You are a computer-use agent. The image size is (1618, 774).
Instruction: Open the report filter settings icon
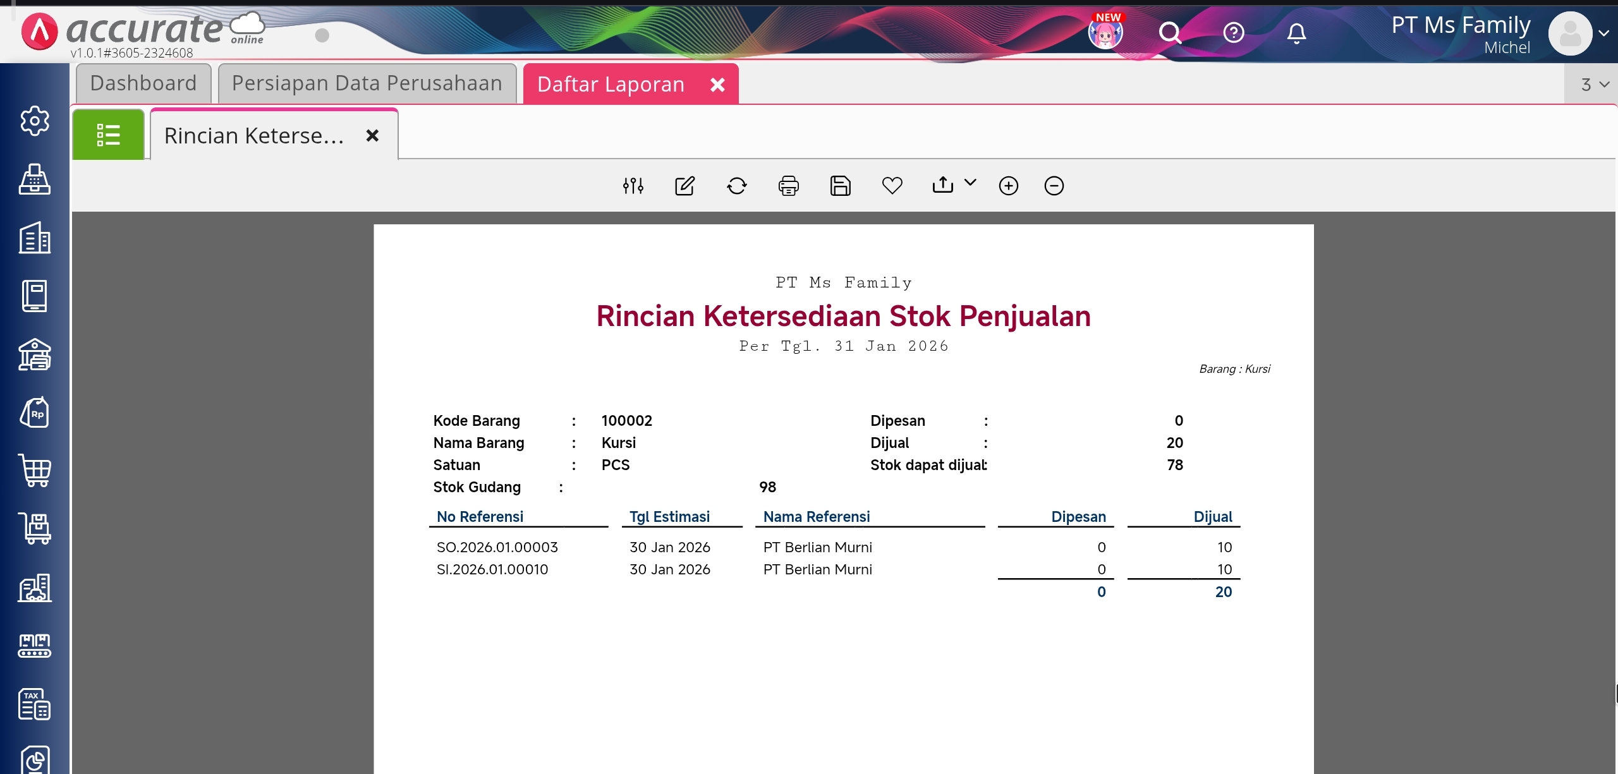[x=633, y=186]
